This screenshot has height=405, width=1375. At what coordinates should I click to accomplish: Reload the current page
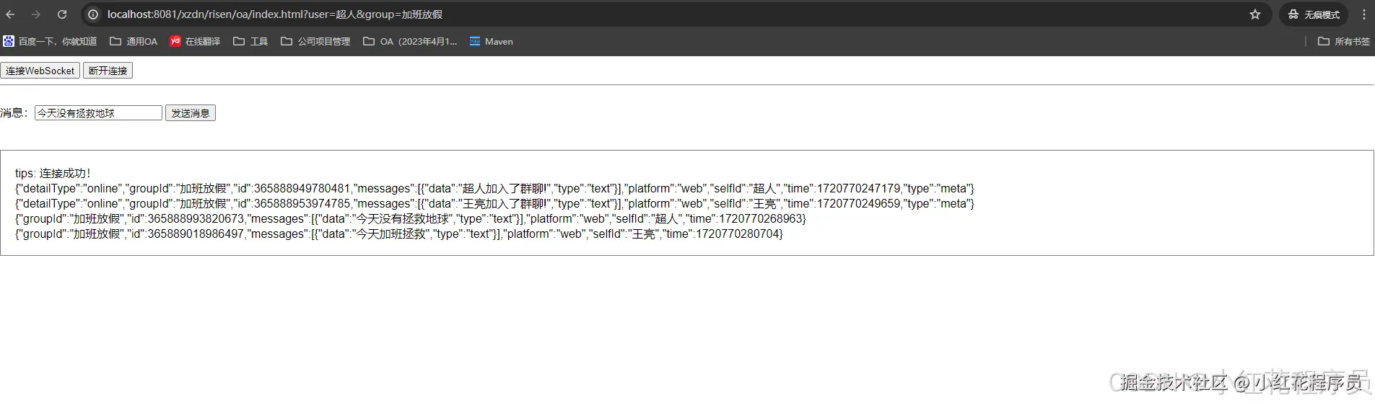point(62,14)
